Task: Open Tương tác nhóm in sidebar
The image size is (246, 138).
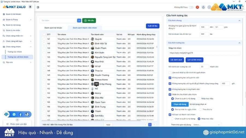Action: [x=15, y=52]
